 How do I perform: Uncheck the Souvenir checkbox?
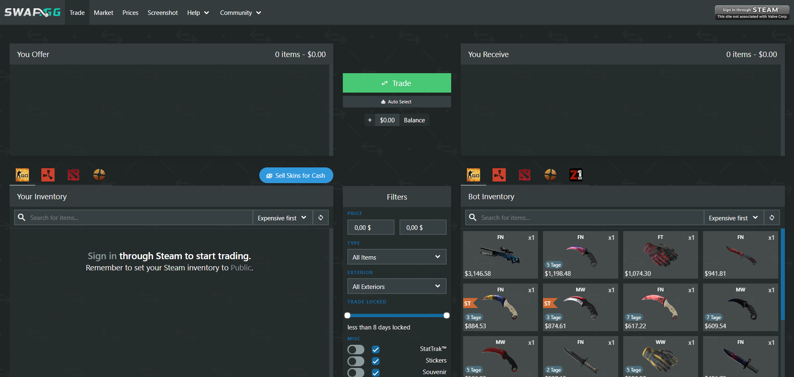pos(375,372)
